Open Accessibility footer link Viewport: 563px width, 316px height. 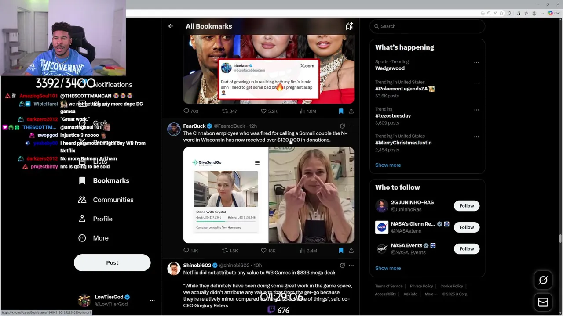coord(386,294)
